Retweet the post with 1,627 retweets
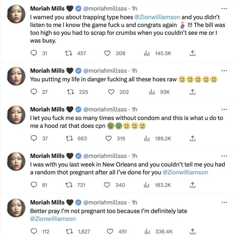Image resolution: width=234 pixels, height=236 pixels. (68, 231)
